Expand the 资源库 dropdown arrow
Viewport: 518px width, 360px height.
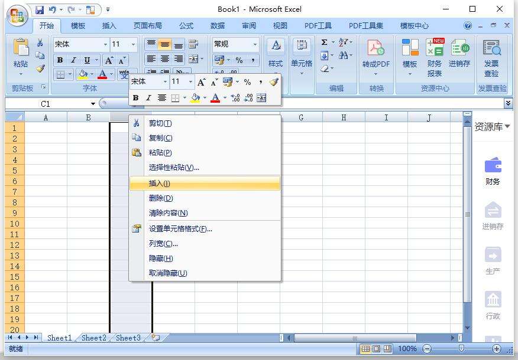point(507,126)
